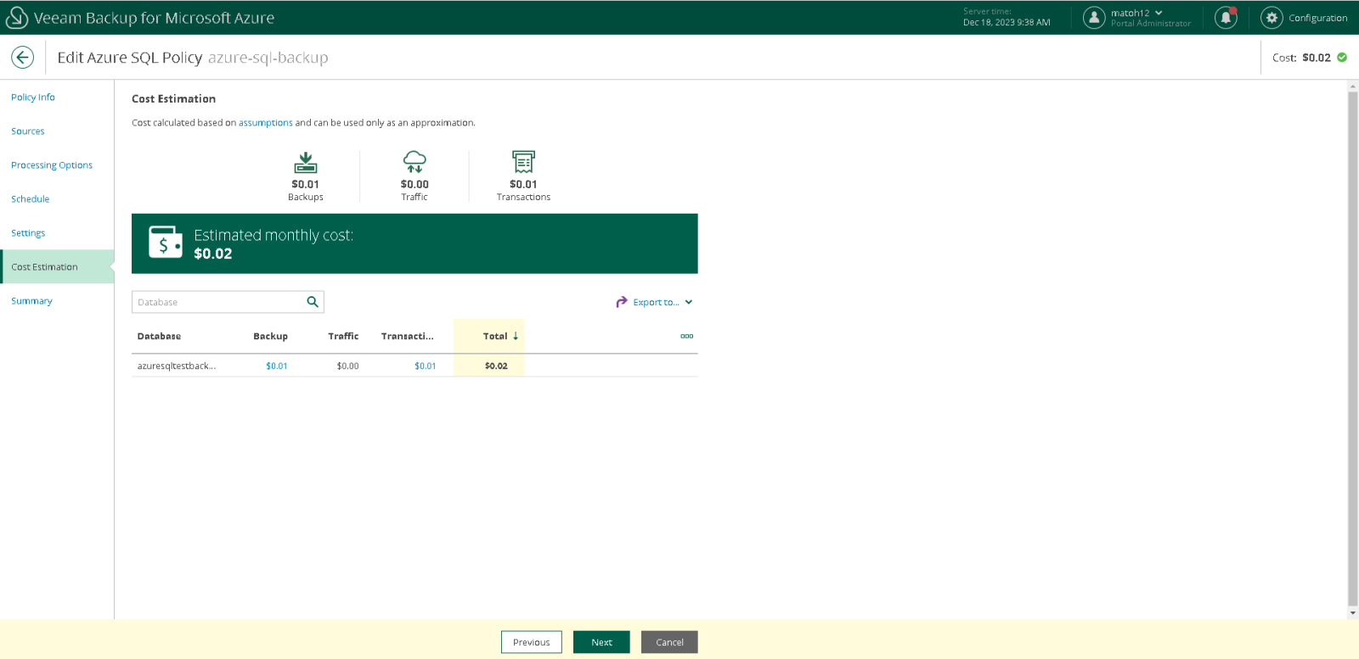Expand the Export to dropdown
1359x659 pixels.
(689, 302)
